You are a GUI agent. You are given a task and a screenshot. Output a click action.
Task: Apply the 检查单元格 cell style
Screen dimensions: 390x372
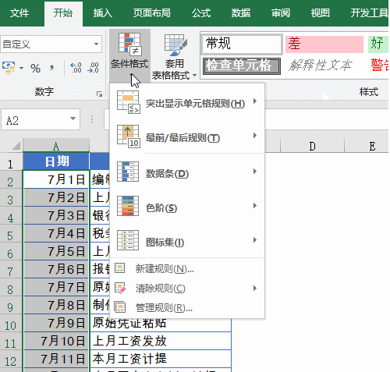pos(242,66)
